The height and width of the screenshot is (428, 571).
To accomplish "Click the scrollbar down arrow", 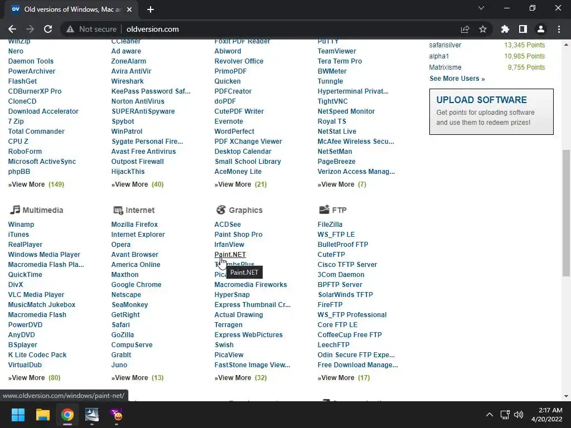I will point(566,396).
